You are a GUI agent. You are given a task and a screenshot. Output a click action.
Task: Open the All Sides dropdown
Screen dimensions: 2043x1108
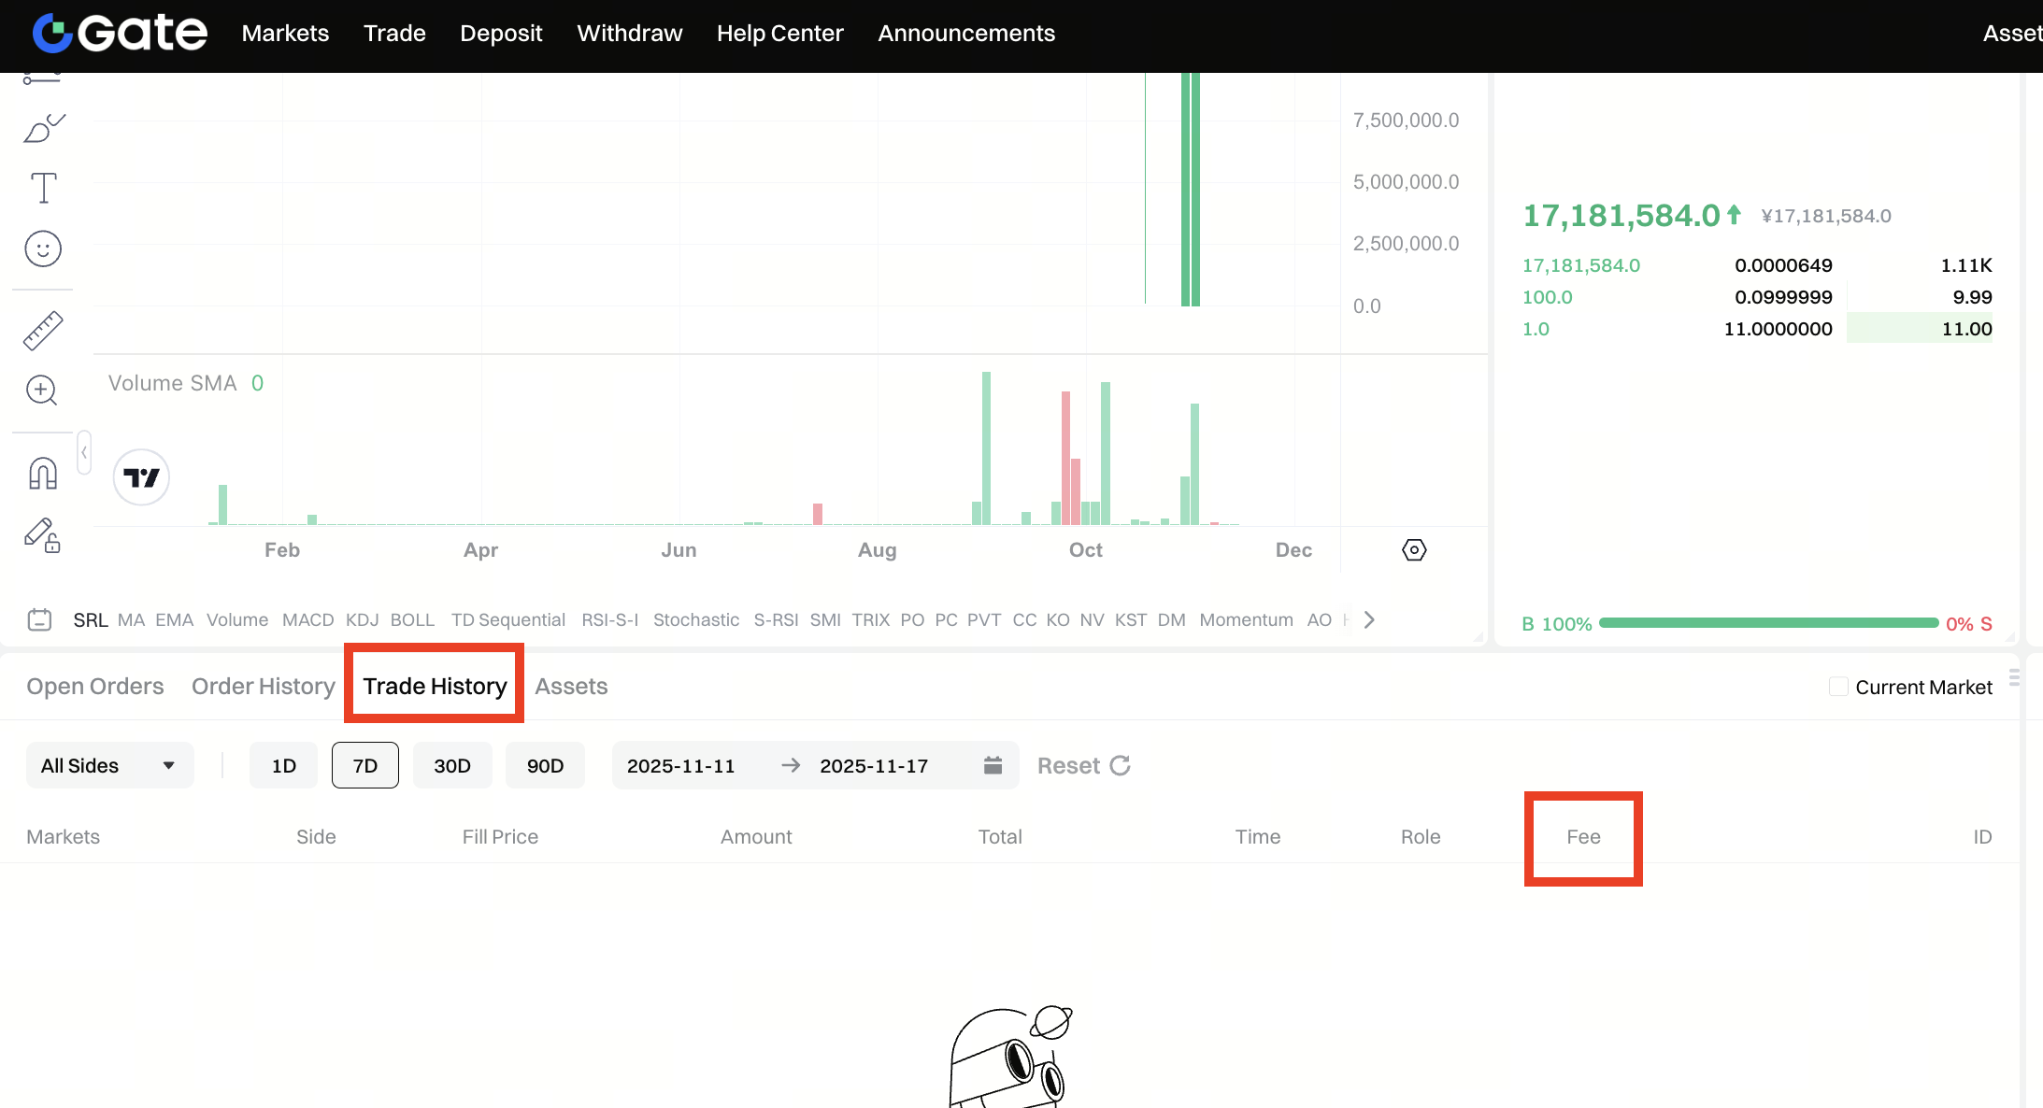[109, 766]
